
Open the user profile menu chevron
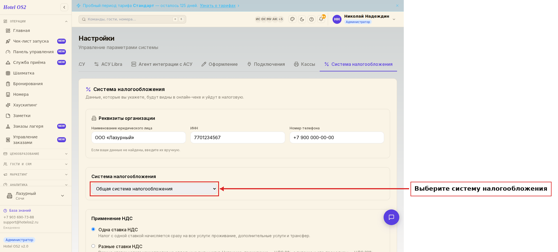click(x=394, y=19)
